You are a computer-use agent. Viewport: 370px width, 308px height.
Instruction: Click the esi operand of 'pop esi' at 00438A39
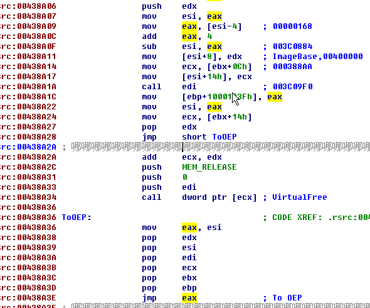point(189,248)
